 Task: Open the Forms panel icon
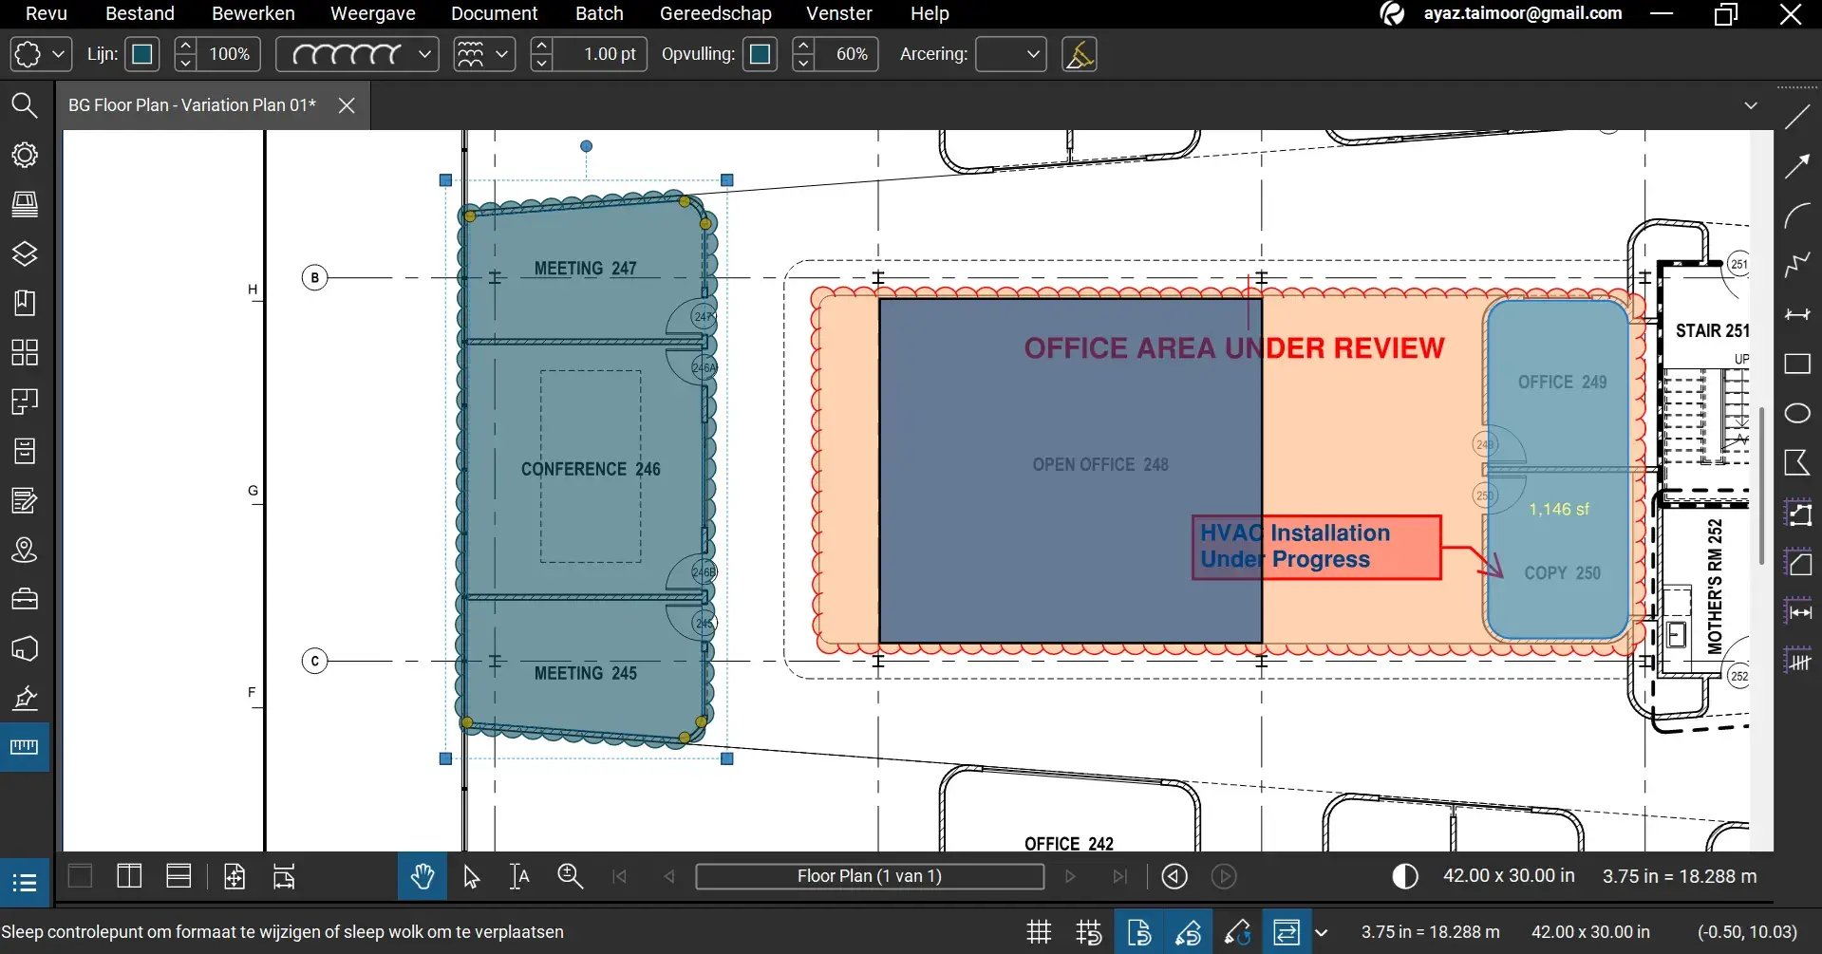point(25,500)
